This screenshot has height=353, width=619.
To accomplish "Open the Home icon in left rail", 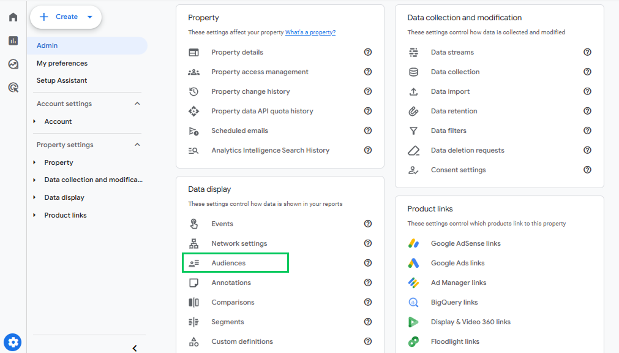I will (x=13, y=17).
